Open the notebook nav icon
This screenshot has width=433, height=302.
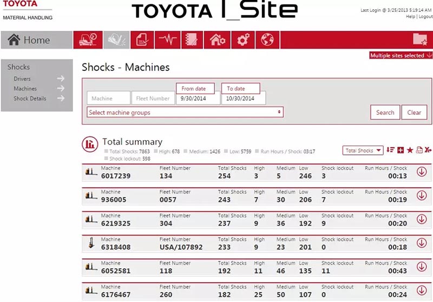[192, 40]
